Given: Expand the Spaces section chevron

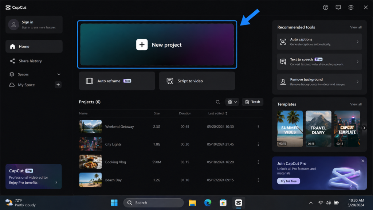Looking at the screenshot, I should pos(59,74).
